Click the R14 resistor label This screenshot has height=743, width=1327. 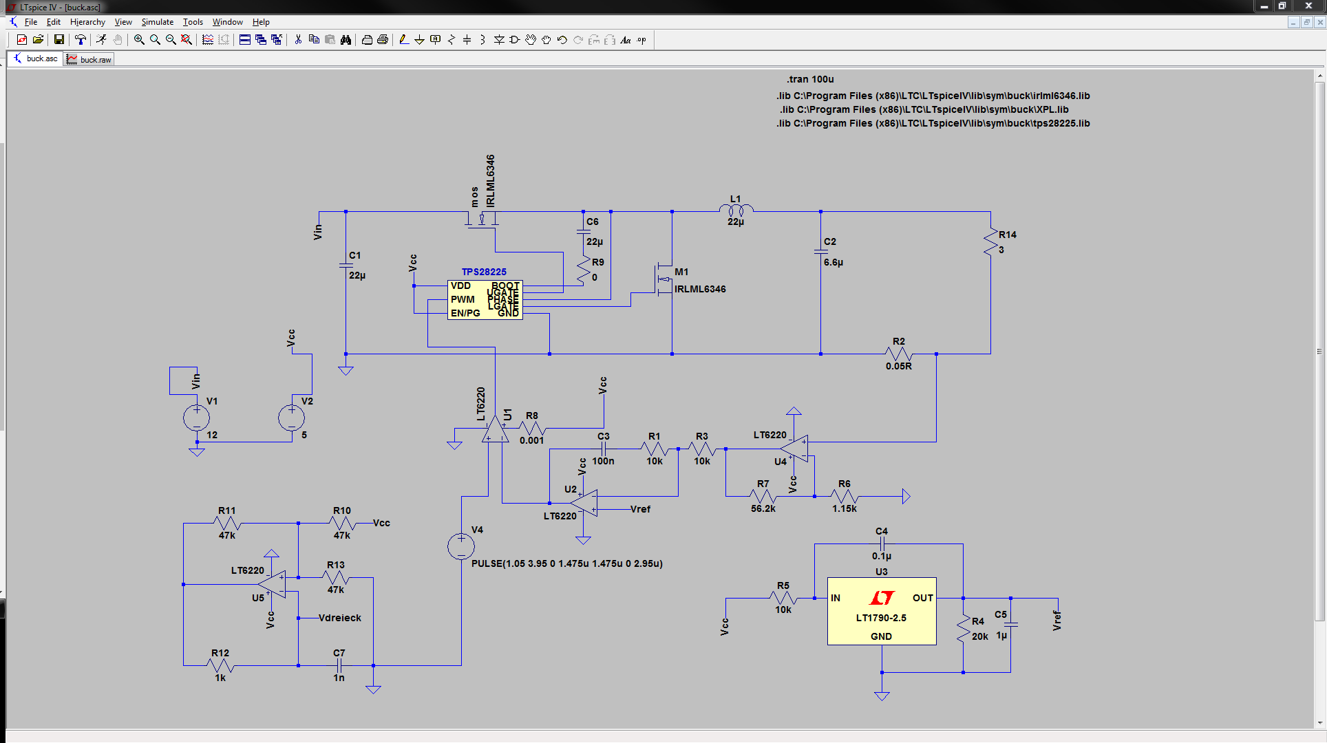tap(1008, 235)
